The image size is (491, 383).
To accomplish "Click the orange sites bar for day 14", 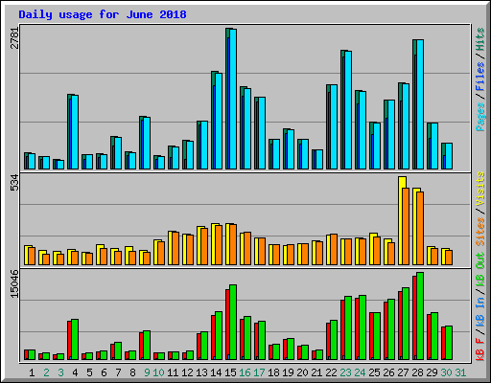I will tap(219, 245).
